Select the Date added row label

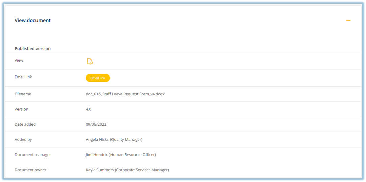coord(25,124)
